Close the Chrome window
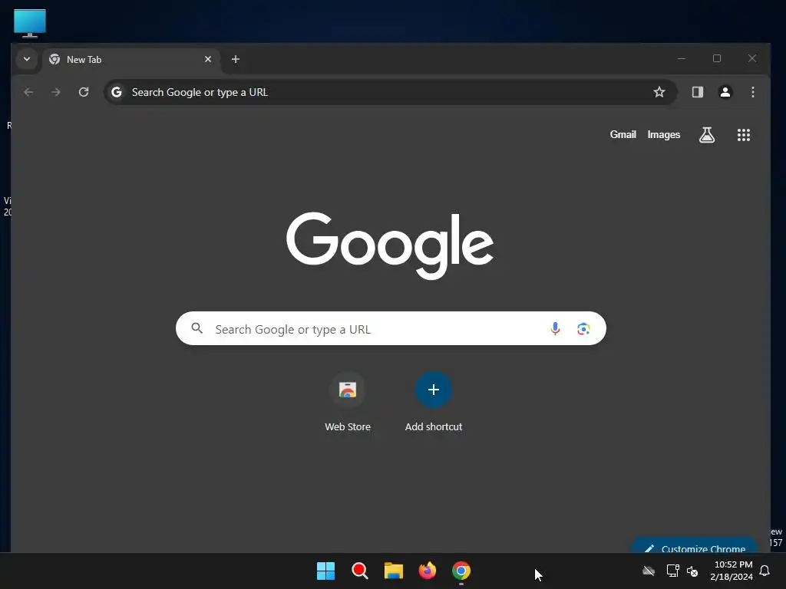Screen dimensions: 786x589 click(752, 58)
